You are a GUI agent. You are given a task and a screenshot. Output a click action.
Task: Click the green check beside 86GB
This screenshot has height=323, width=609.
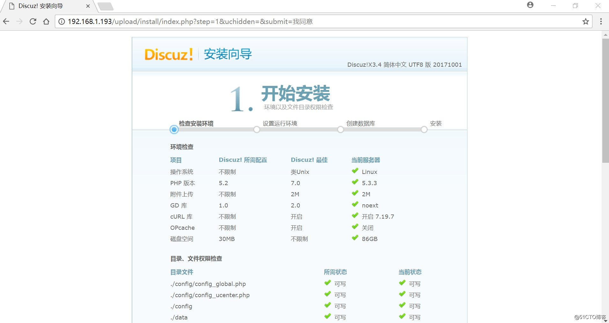coord(355,238)
